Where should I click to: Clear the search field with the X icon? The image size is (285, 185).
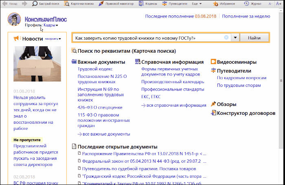coord(226,38)
